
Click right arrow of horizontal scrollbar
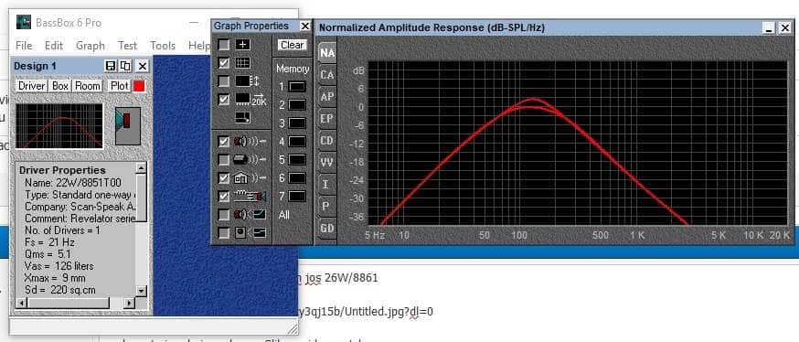[130, 304]
